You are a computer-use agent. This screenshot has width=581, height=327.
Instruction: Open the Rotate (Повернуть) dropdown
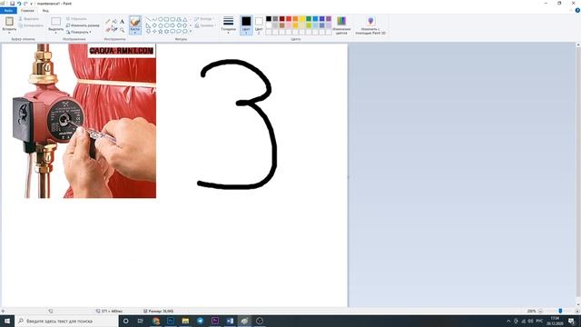pyautogui.click(x=79, y=32)
